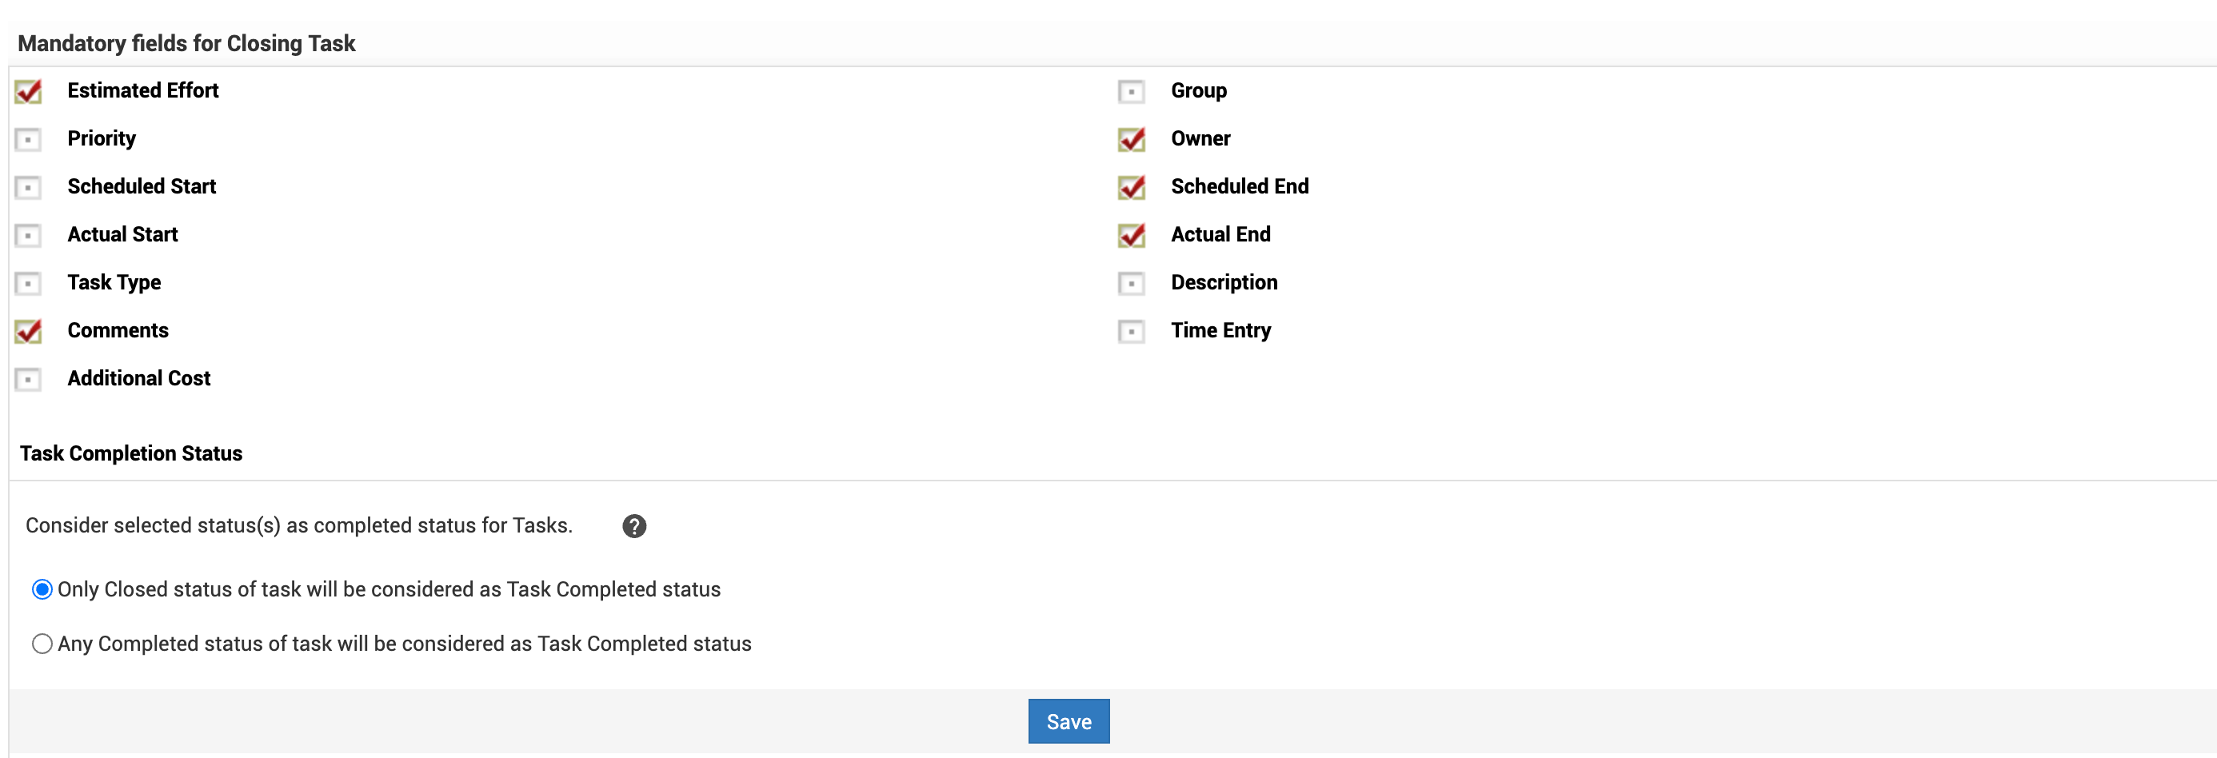Select the Only Closed status radio button
This screenshot has height=758, width=2217.
[42, 589]
